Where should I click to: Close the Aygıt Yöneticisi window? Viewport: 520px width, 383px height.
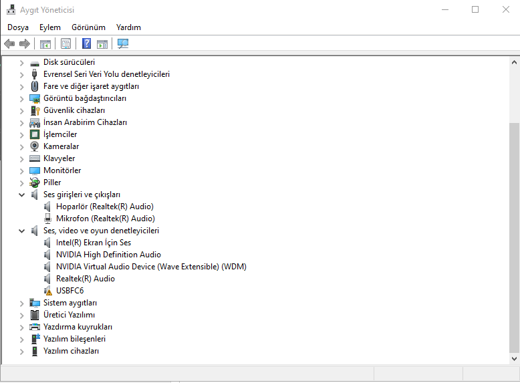click(x=505, y=9)
